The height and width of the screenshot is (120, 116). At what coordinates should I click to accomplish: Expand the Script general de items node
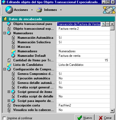tap(9, 92)
